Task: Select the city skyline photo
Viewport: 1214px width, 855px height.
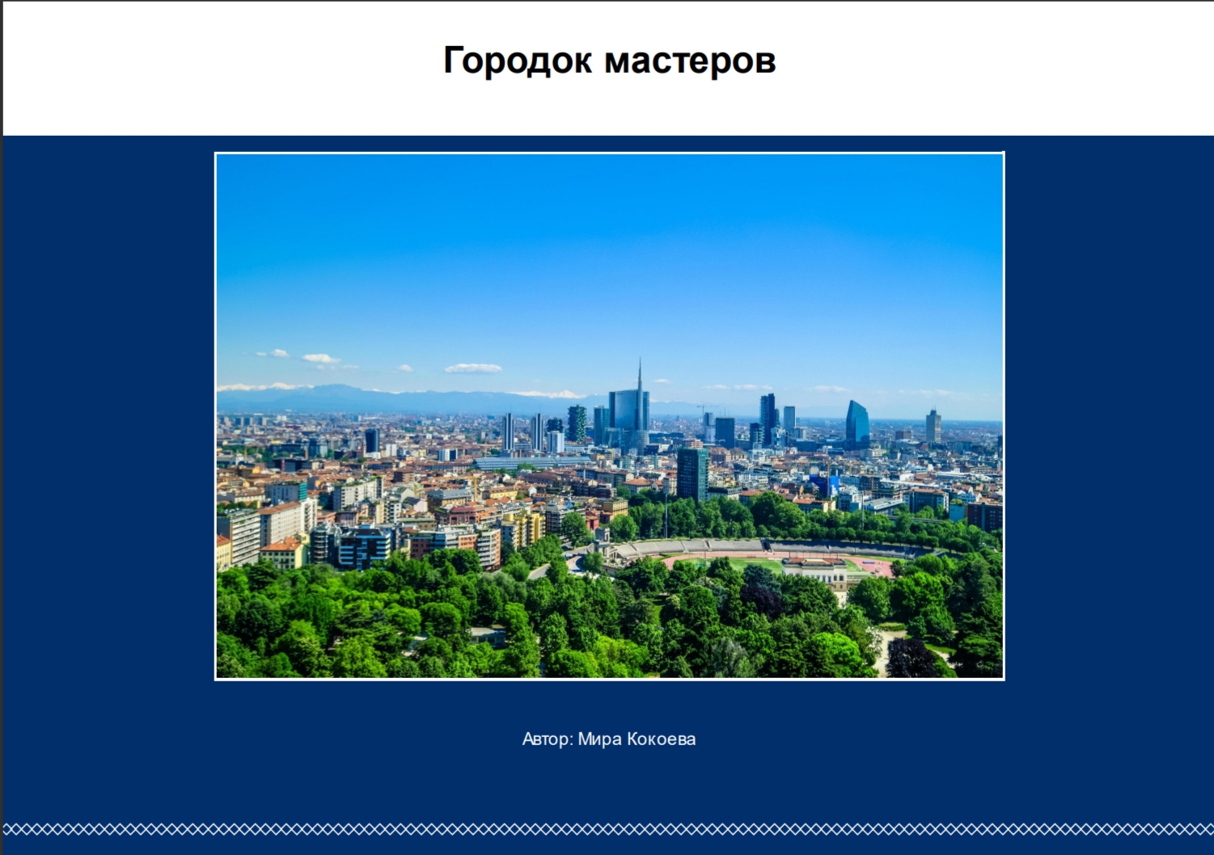Action: coord(609,416)
